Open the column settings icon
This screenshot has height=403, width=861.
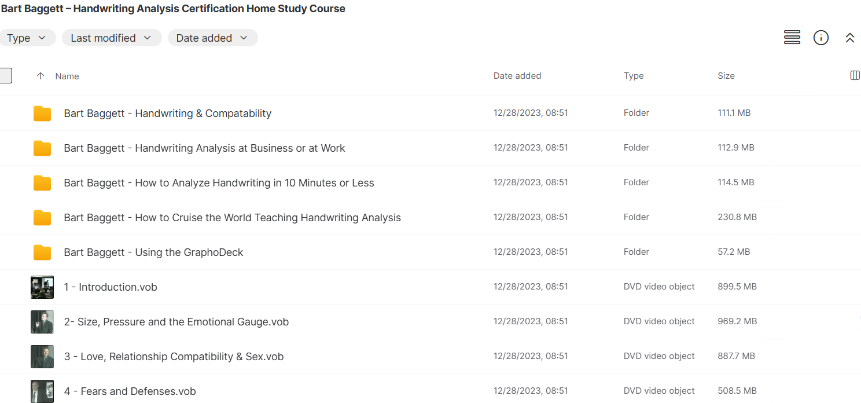click(855, 75)
